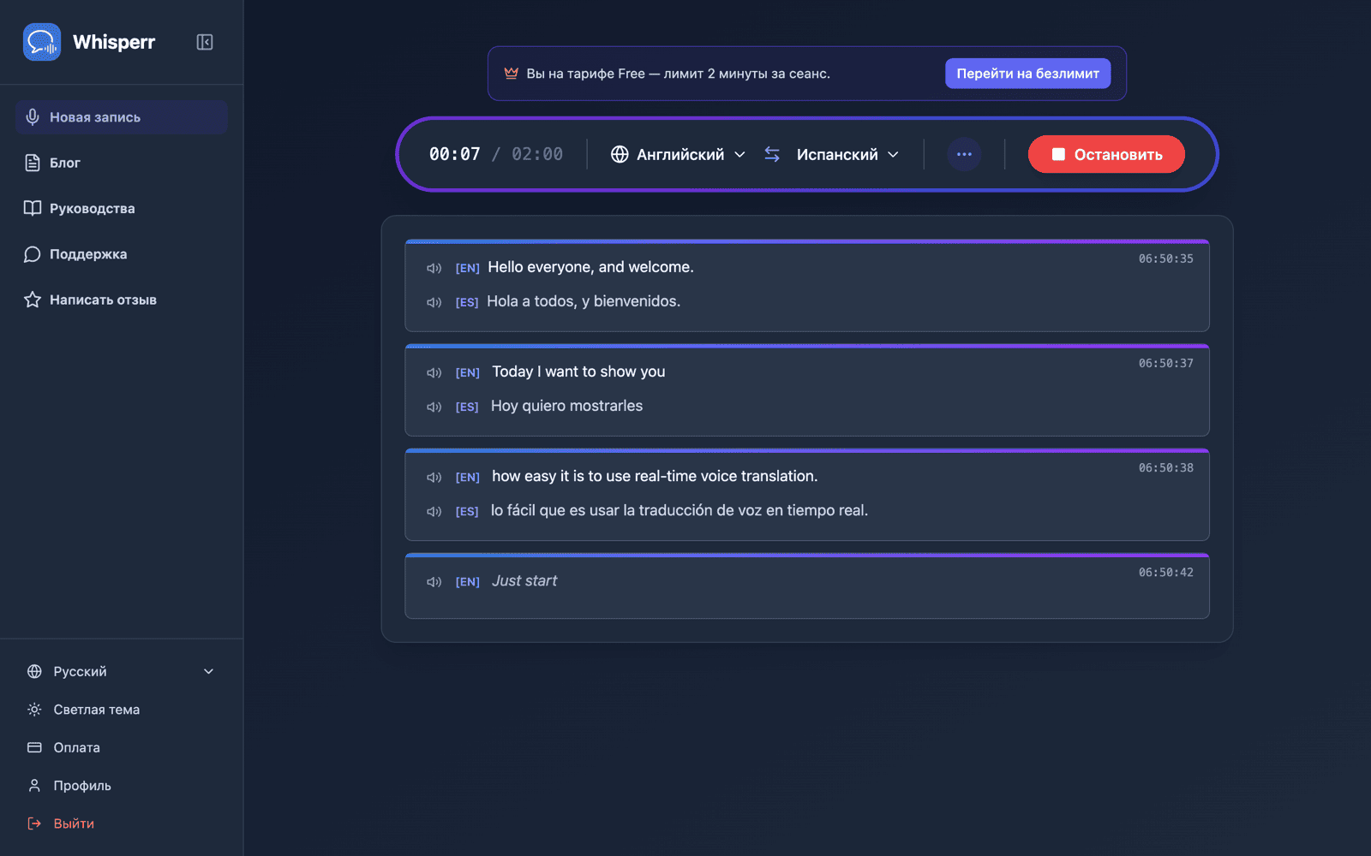This screenshot has width=1371, height=856.
Task: Click the book icon beside Руководства
Action: (x=33, y=208)
